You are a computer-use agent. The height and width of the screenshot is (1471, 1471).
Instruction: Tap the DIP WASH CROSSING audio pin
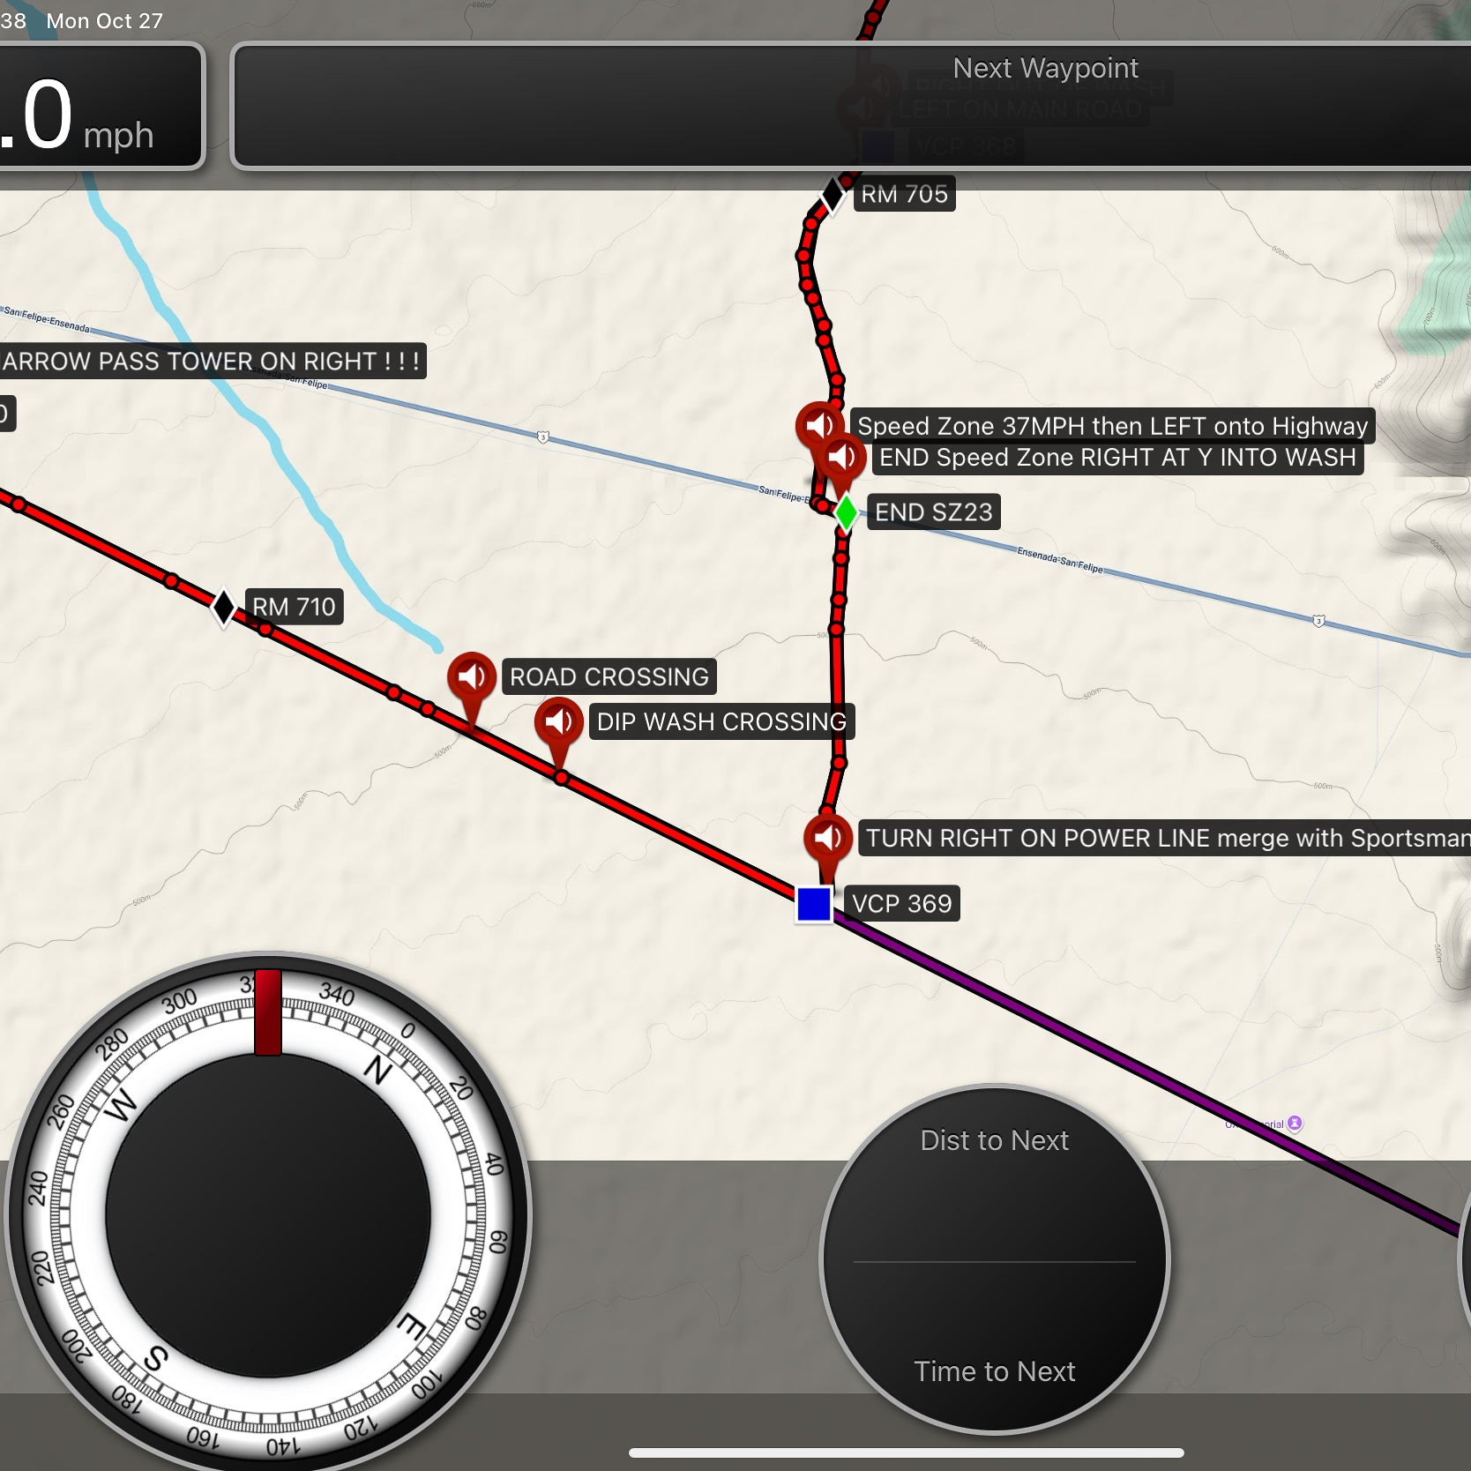558,722
